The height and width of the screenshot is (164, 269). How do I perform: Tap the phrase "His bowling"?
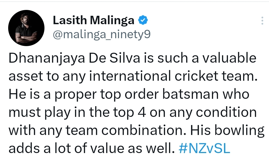click(227, 131)
